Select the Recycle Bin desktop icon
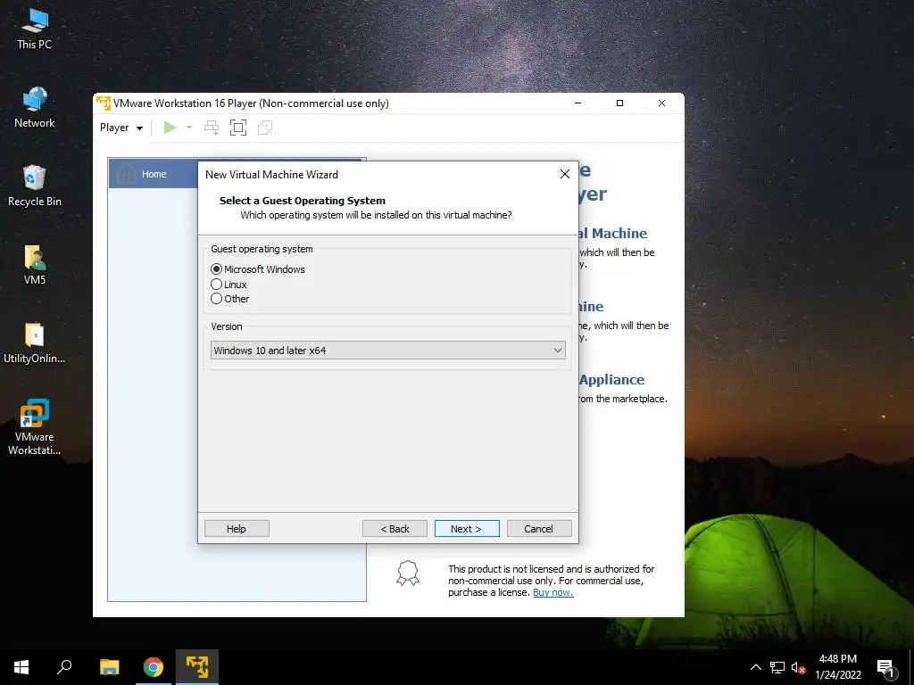Image resolution: width=914 pixels, height=685 pixels. click(x=35, y=186)
